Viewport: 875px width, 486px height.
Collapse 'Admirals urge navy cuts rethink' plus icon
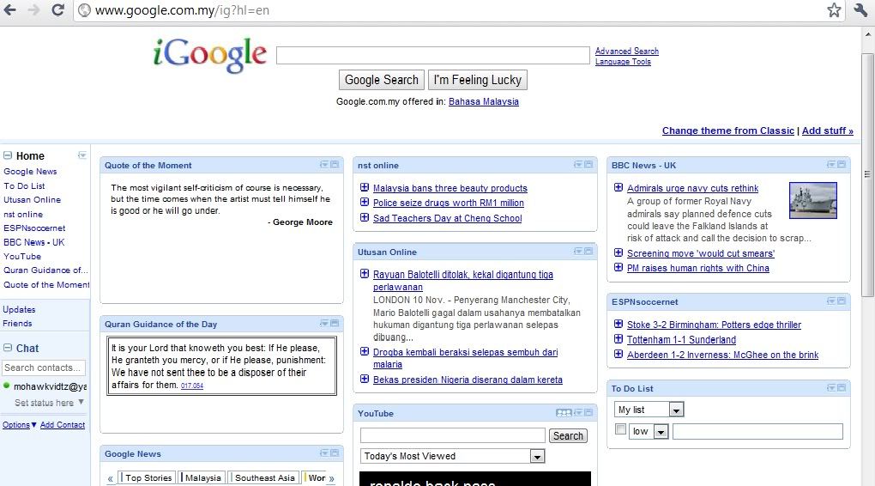(x=619, y=188)
